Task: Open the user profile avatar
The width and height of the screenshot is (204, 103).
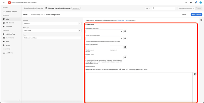Action: click(x=200, y=2)
